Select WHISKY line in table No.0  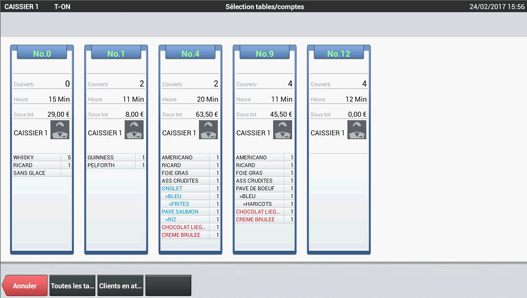pyautogui.click(x=42, y=157)
